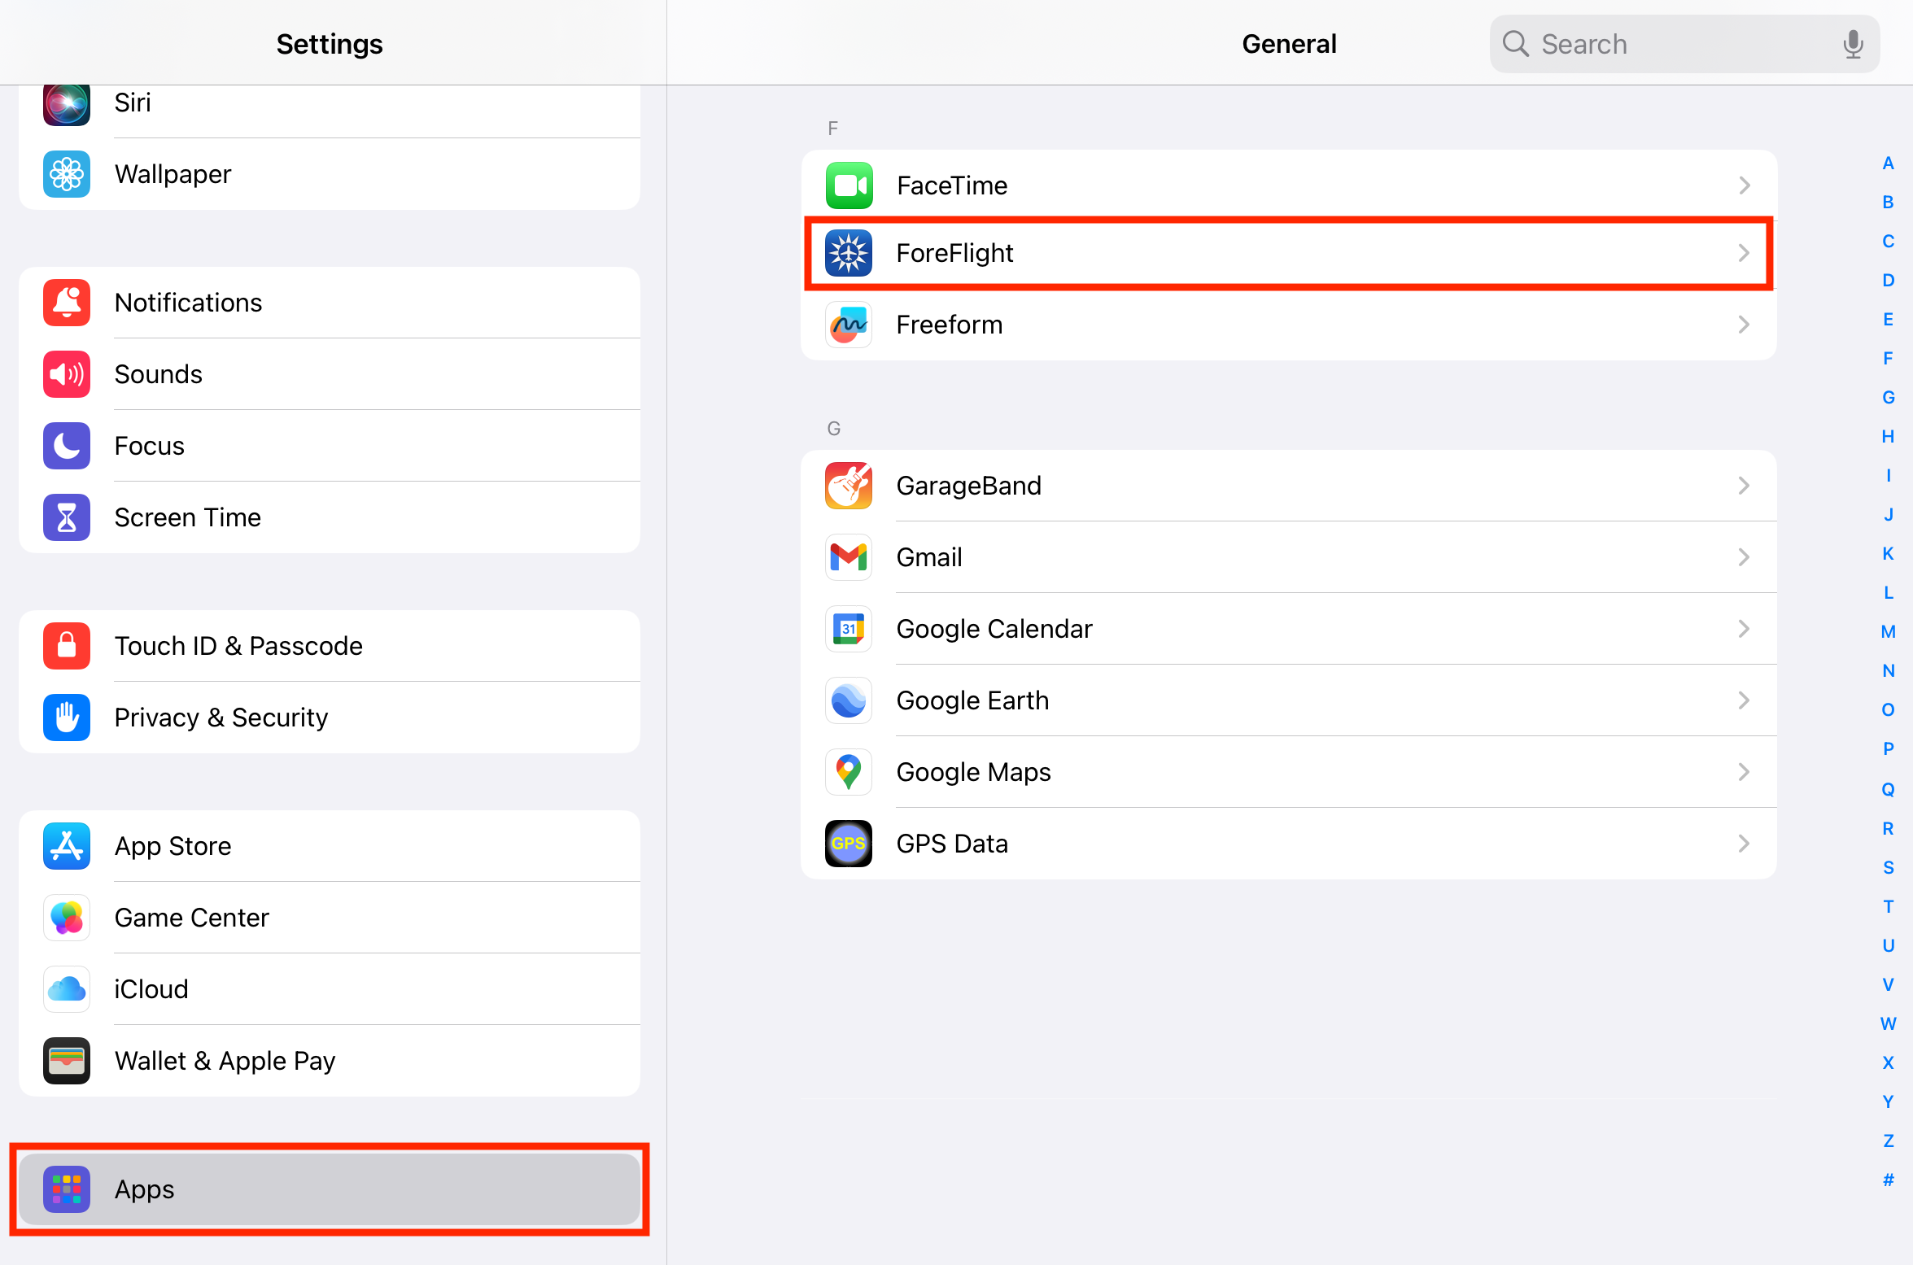Image resolution: width=1913 pixels, height=1265 pixels.
Task: Tap the Wallpaper flower icon
Action: coord(67,174)
